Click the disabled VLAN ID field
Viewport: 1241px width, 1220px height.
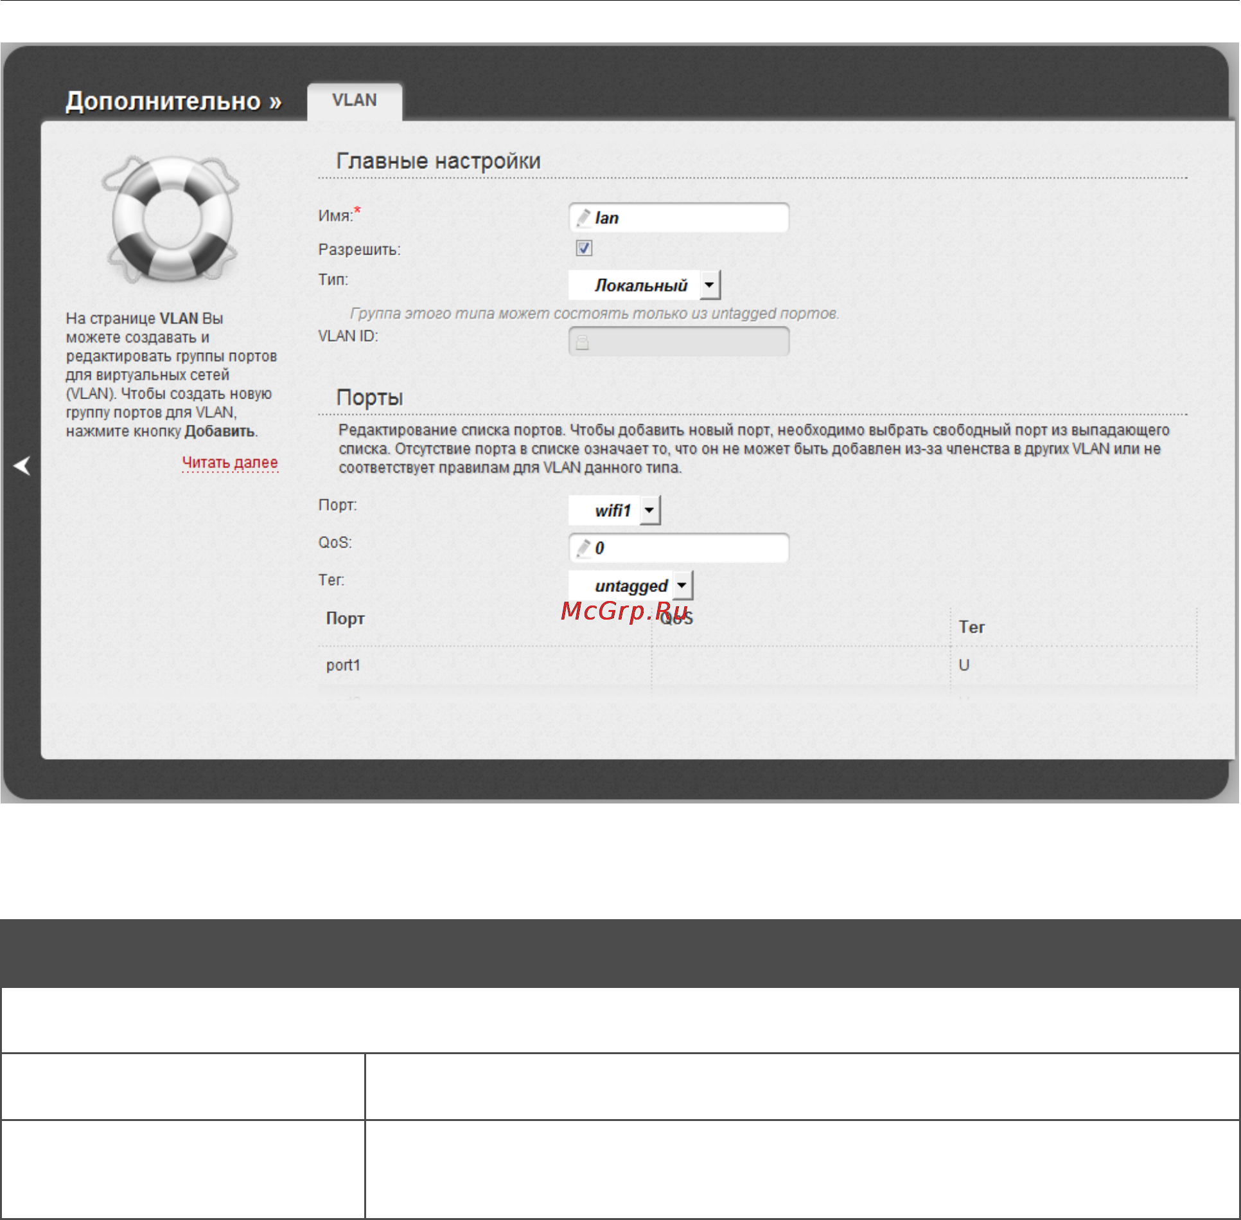679,341
